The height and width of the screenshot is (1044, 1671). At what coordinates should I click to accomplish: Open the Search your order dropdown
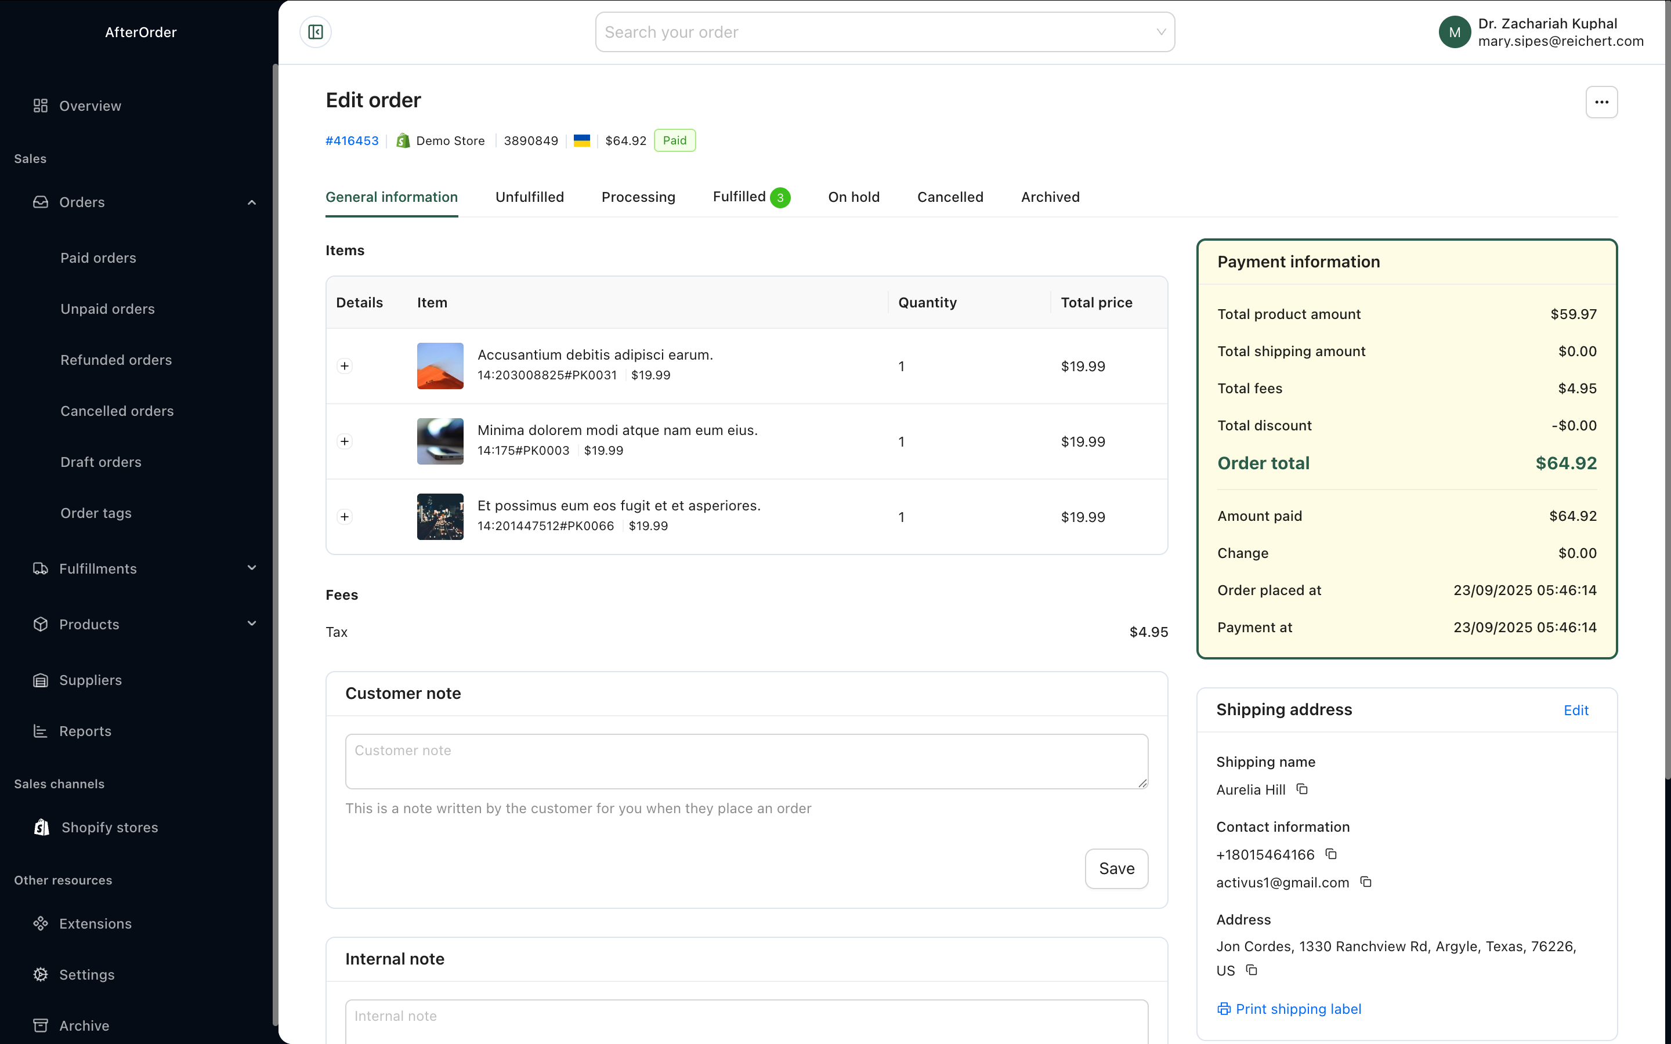(x=884, y=32)
